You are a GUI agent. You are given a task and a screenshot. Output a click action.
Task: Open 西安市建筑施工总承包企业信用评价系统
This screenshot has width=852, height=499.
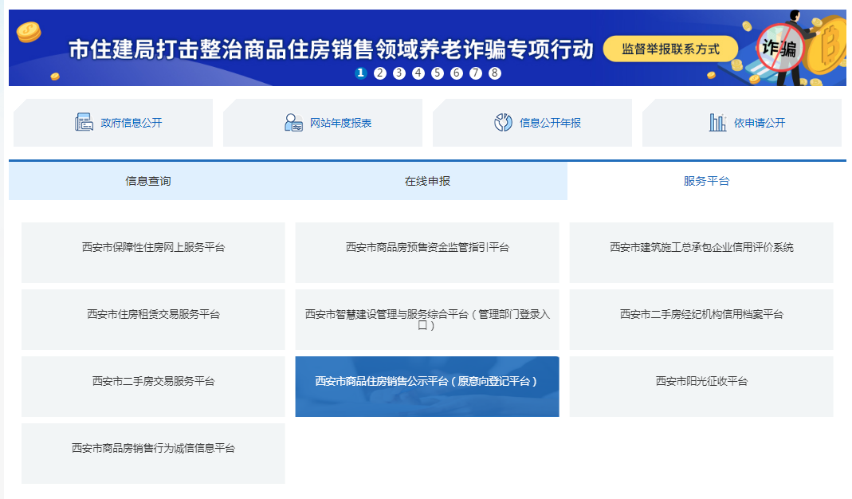(701, 252)
